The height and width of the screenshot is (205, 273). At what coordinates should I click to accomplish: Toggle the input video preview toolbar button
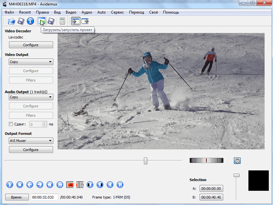point(76,21)
